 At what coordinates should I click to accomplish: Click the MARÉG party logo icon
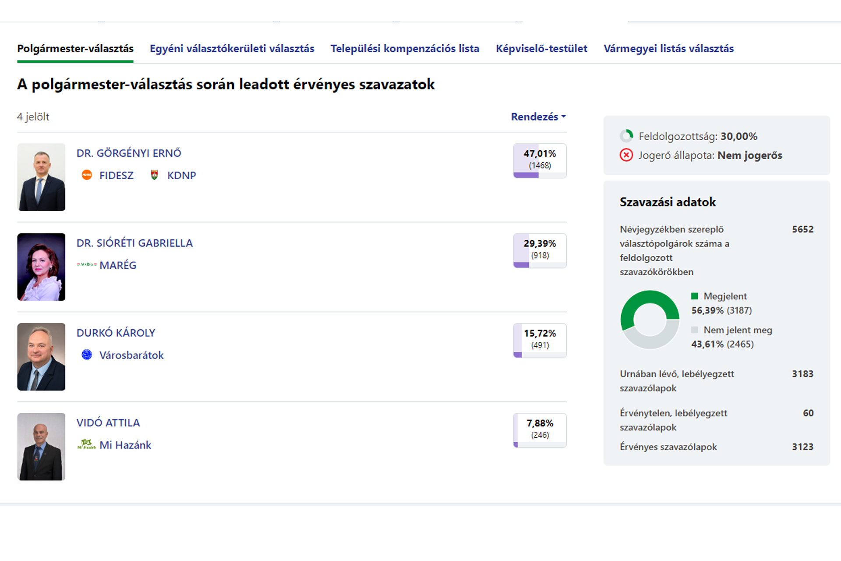87,265
